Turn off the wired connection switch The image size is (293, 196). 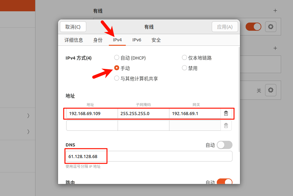pos(253,27)
